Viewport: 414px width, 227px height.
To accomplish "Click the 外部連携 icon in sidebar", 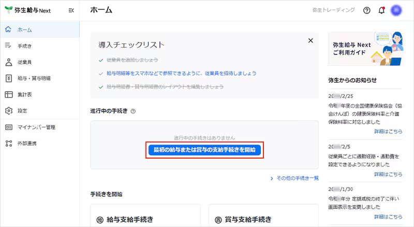I will [x=8, y=143].
